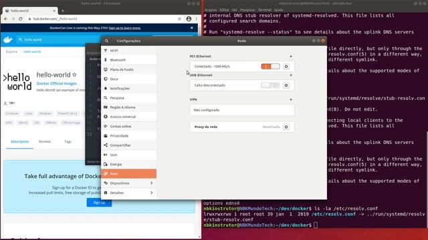428x240 pixels.
Task: Open the Pesquisar menu in terminal
Action: [x=247, y=10]
